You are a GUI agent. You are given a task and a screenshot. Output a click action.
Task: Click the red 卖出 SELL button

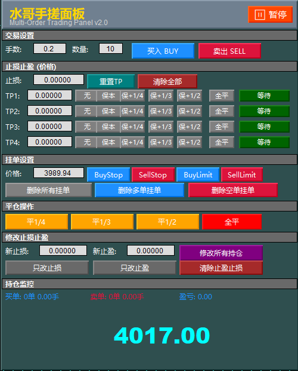click(x=229, y=51)
